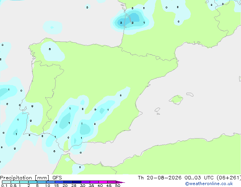Click the purple arrow tip ending the legend
This screenshot has width=241, height=187.
(x=121, y=182)
